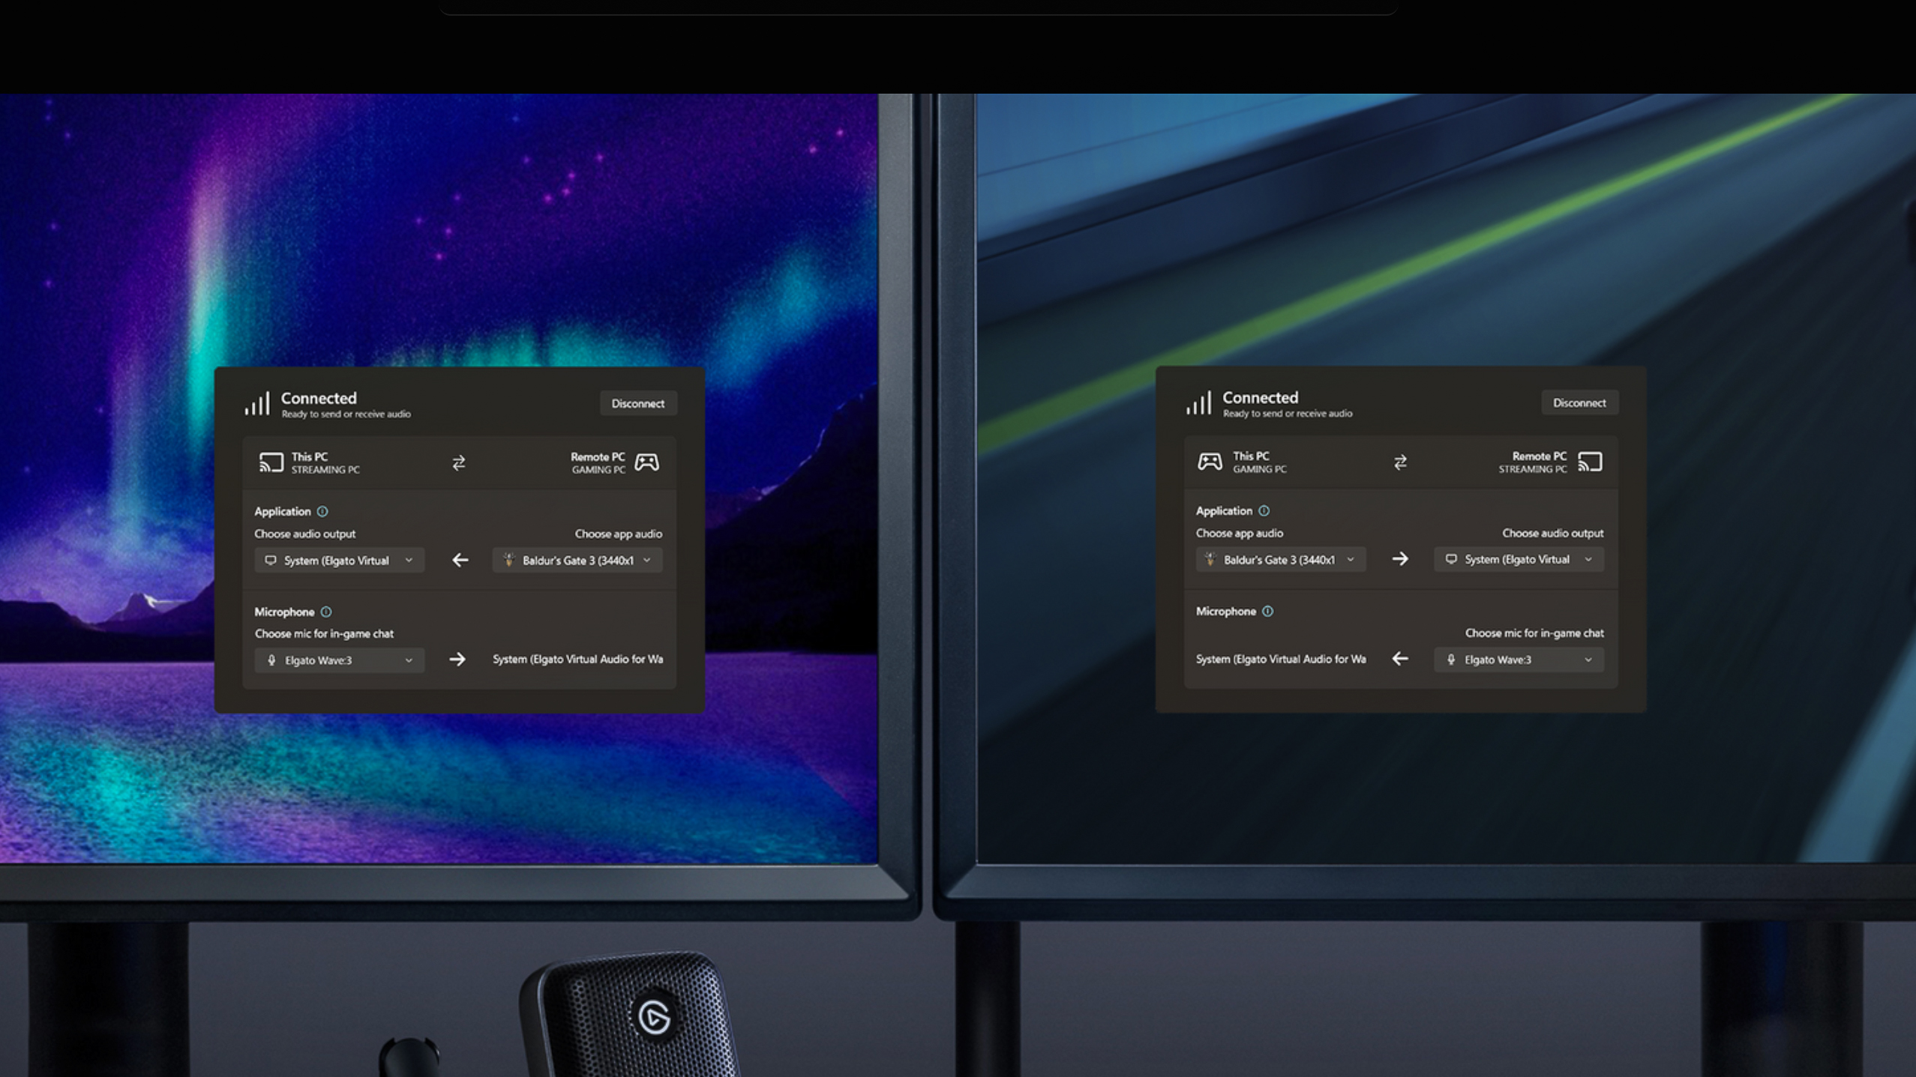Screen dimensions: 1916x1077
Task: Click Application info icon in left panel
Action: point(322,511)
